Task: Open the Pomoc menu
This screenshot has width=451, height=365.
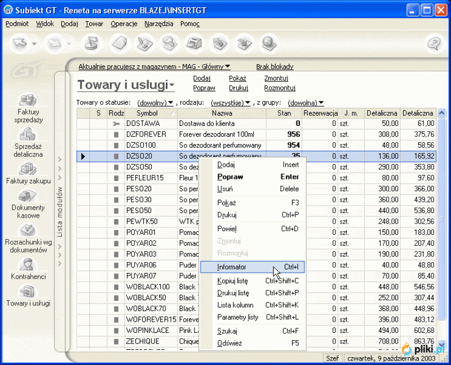Action: pyautogui.click(x=190, y=24)
